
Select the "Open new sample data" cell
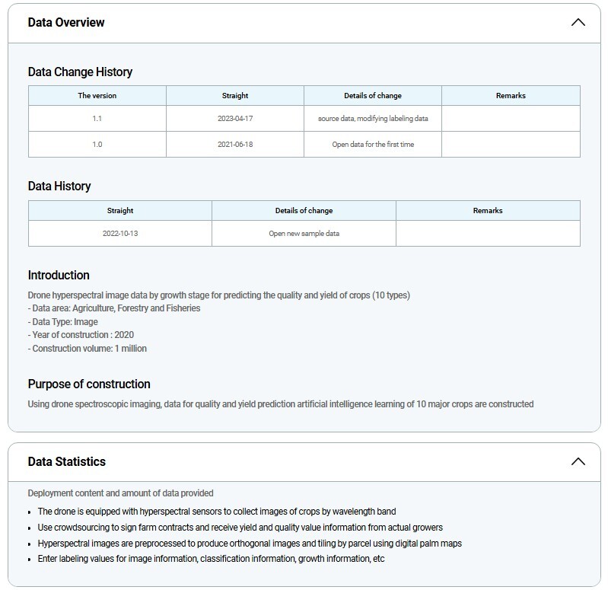pyautogui.click(x=304, y=234)
